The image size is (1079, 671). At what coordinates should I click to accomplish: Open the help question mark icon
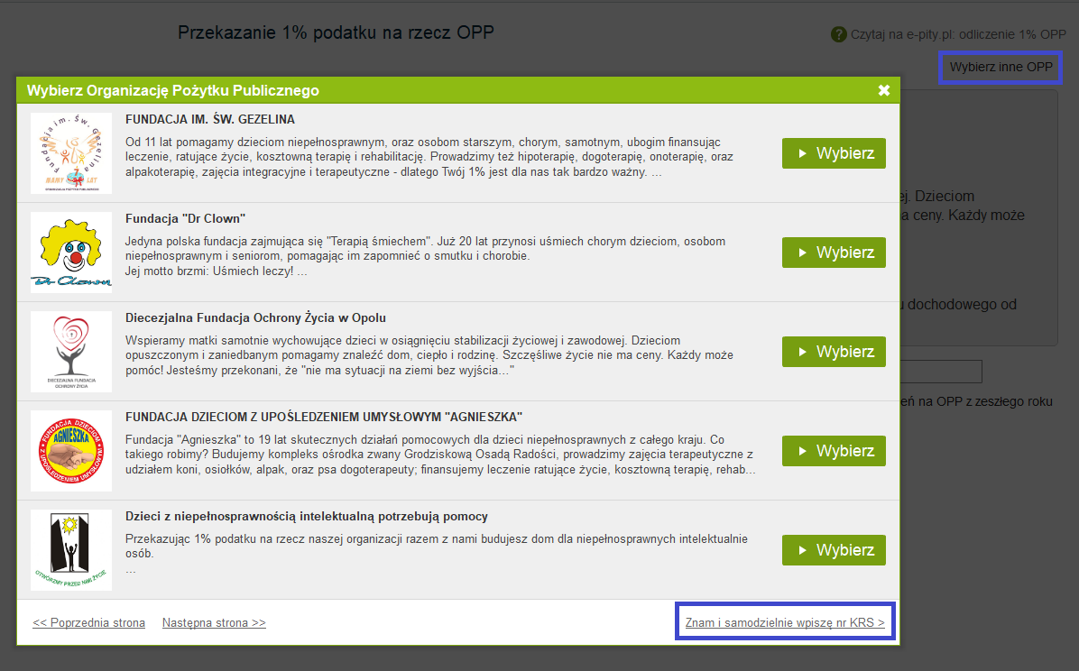click(x=838, y=33)
